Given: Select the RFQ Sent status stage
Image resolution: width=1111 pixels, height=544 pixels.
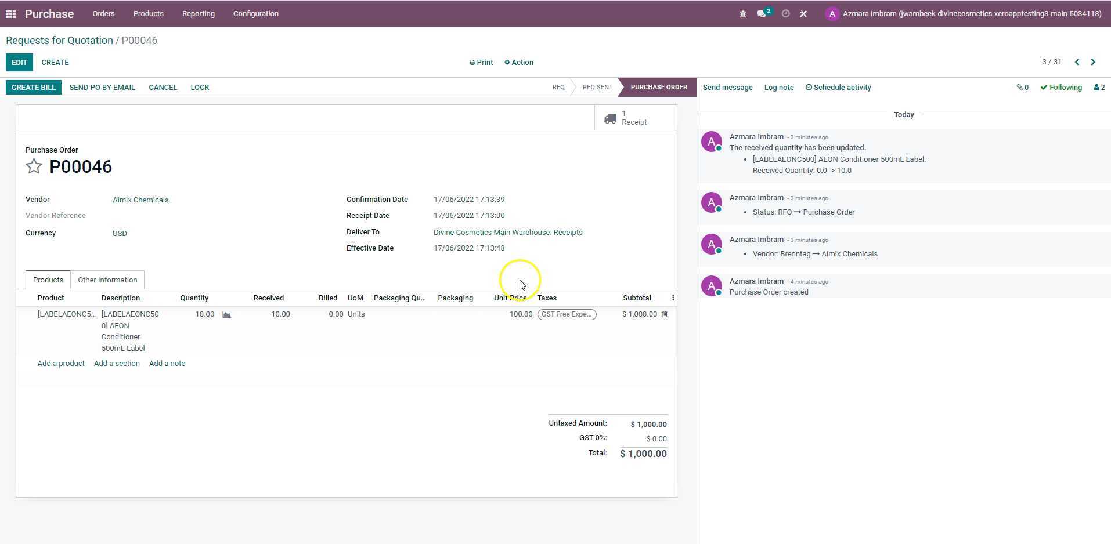Looking at the screenshot, I should [x=597, y=88].
